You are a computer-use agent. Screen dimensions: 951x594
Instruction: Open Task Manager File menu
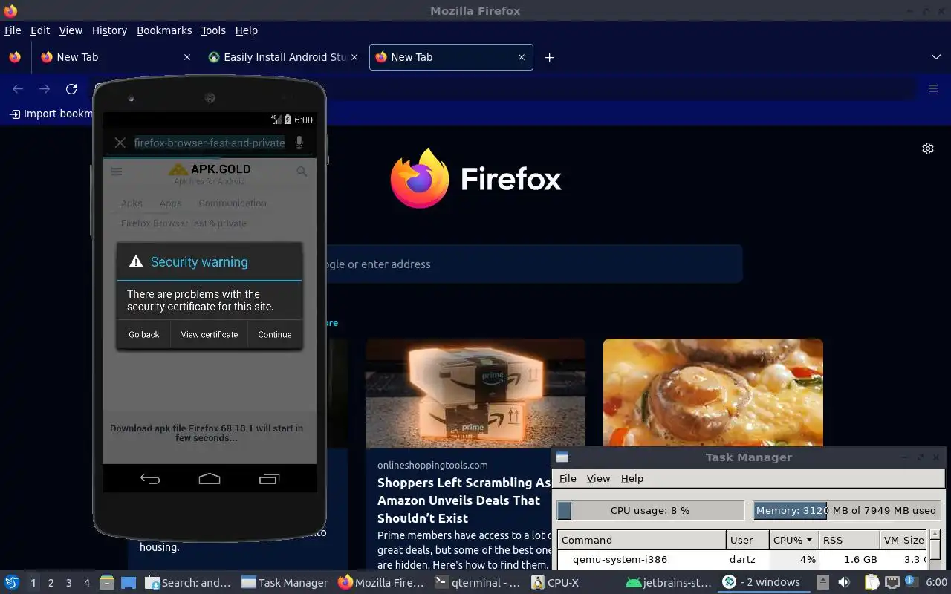click(x=568, y=478)
